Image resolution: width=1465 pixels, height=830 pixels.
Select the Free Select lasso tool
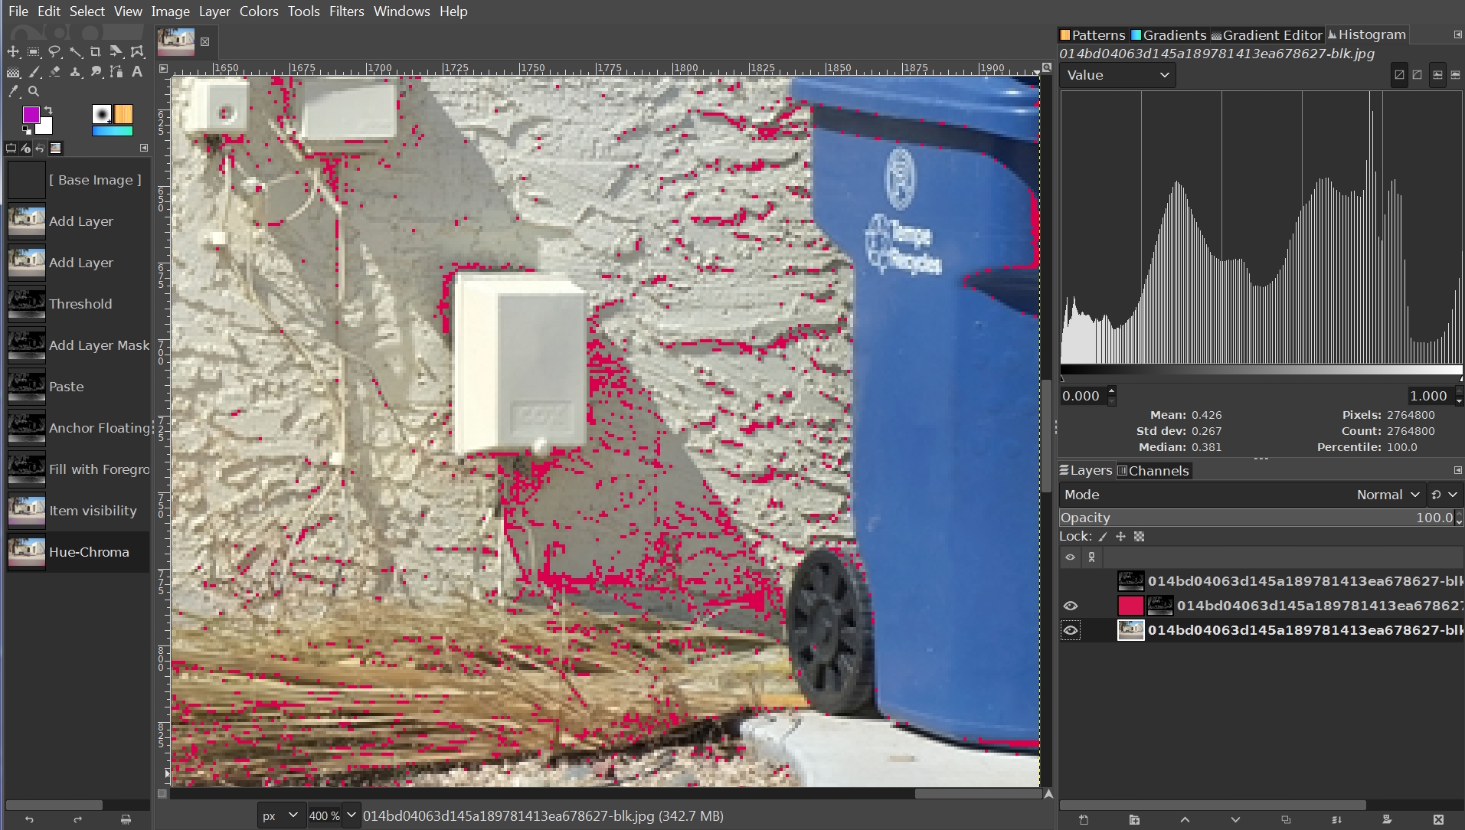click(x=54, y=52)
